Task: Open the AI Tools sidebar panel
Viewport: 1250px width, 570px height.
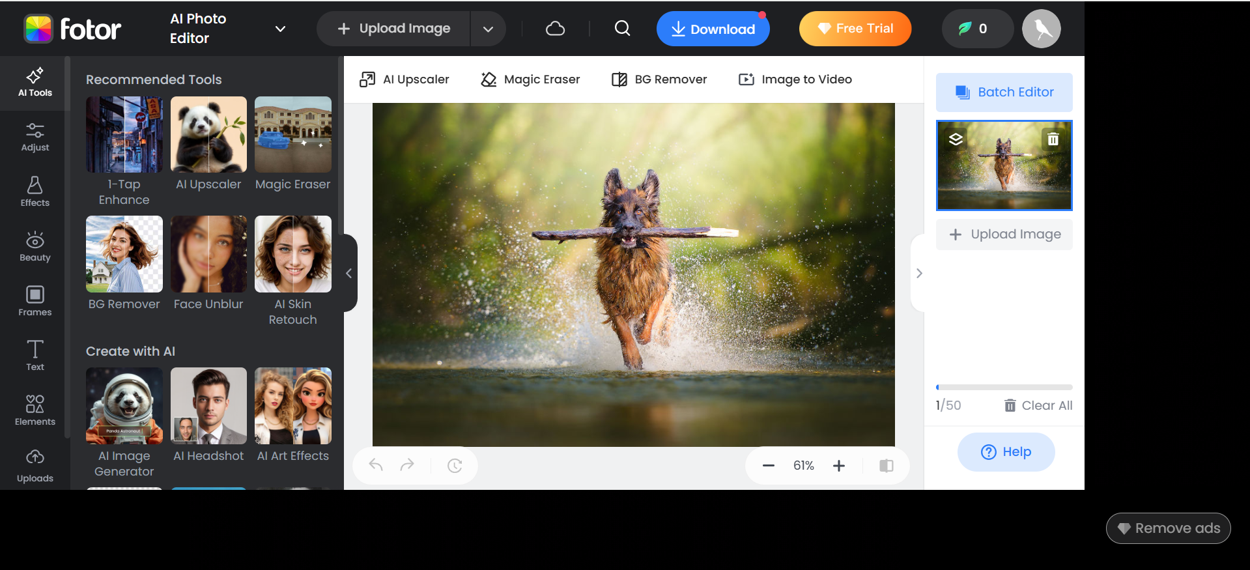Action: [35, 83]
